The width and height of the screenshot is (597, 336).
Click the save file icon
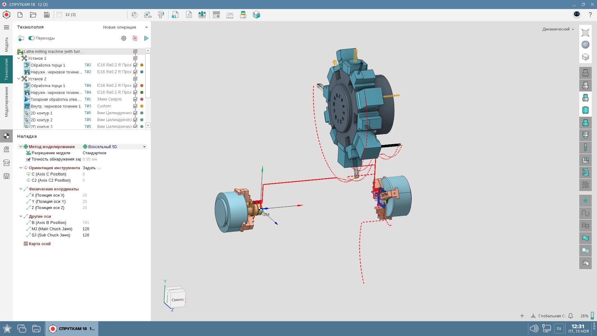coord(47,15)
